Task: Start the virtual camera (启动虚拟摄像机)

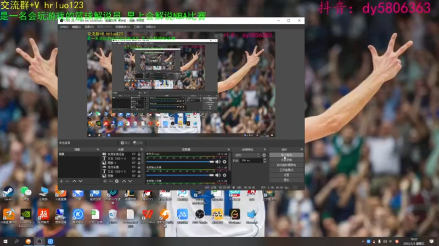Action: (286, 165)
